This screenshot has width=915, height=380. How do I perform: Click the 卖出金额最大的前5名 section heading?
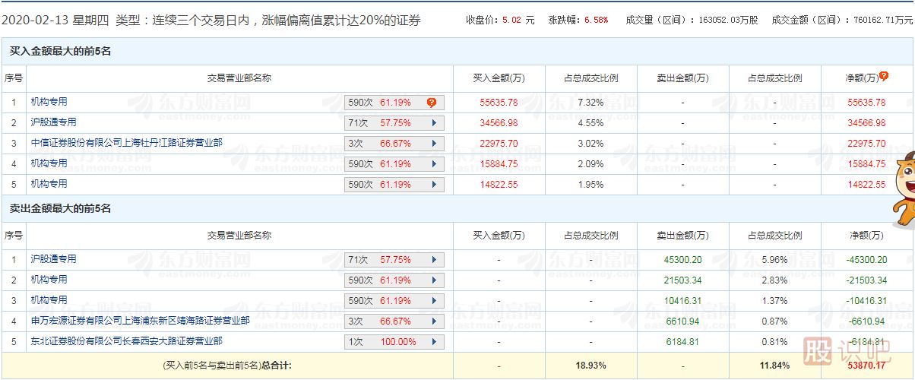59,208
